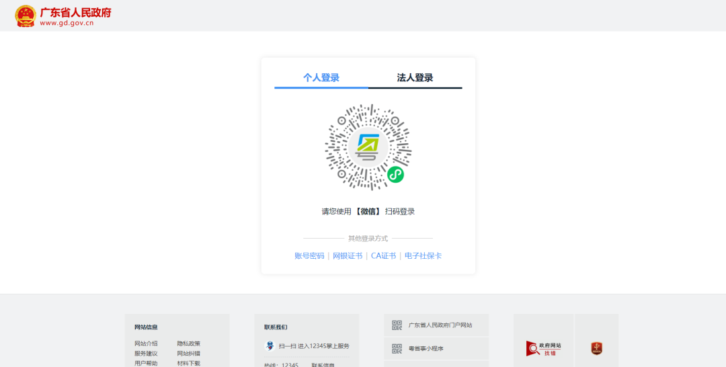Click 扫一扫 进入12345掌上服务 text
726x367 pixels.
pos(314,346)
